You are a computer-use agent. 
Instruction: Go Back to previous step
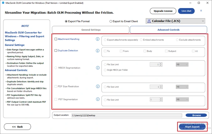point(17,127)
